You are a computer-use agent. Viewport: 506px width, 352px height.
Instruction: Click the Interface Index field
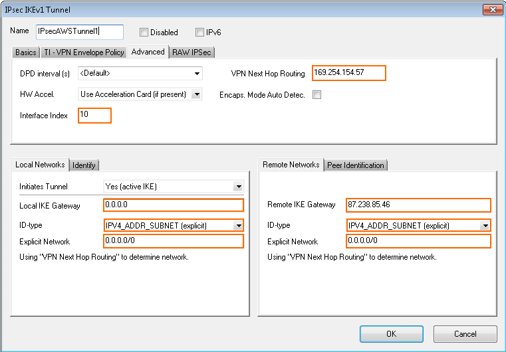pyautogui.click(x=94, y=116)
